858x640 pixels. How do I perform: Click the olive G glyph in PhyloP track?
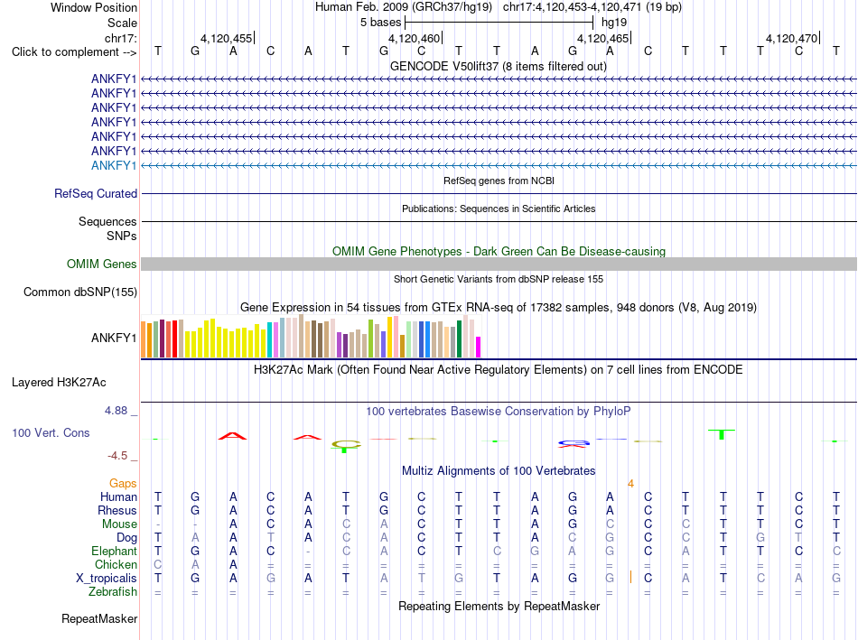pos(347,443)
